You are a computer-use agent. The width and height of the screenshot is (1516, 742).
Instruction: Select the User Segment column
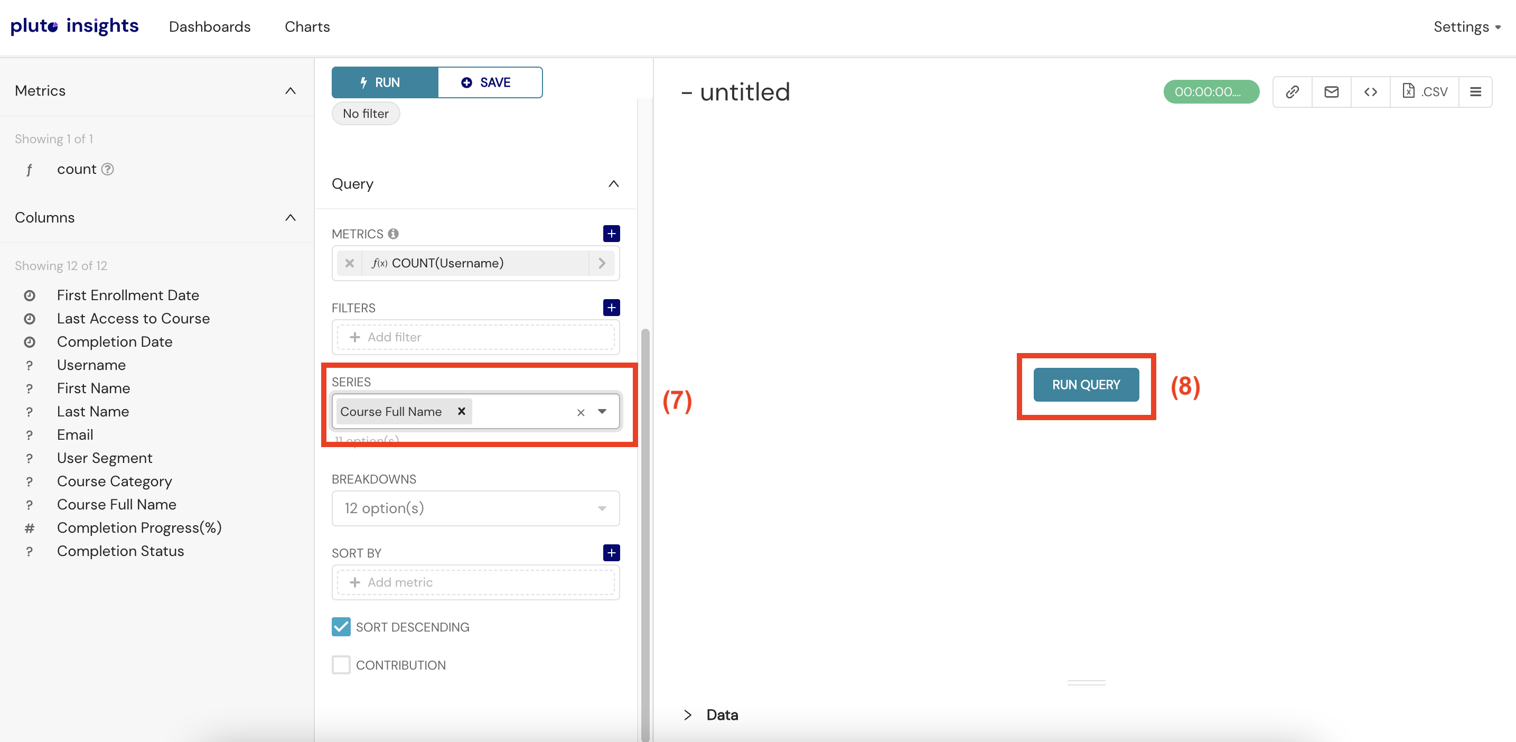[105, 458]
